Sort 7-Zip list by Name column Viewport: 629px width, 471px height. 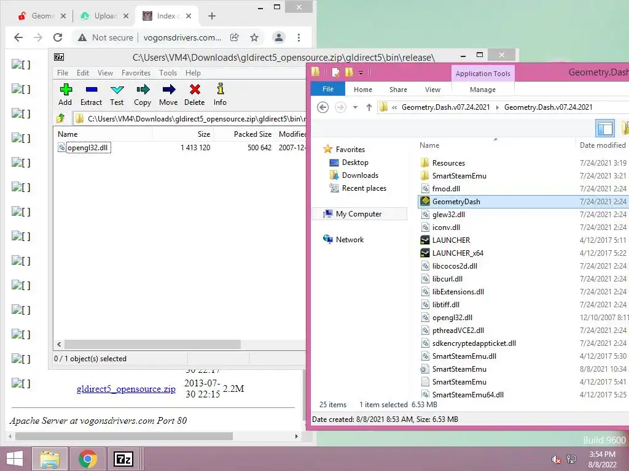coord(103,134)
